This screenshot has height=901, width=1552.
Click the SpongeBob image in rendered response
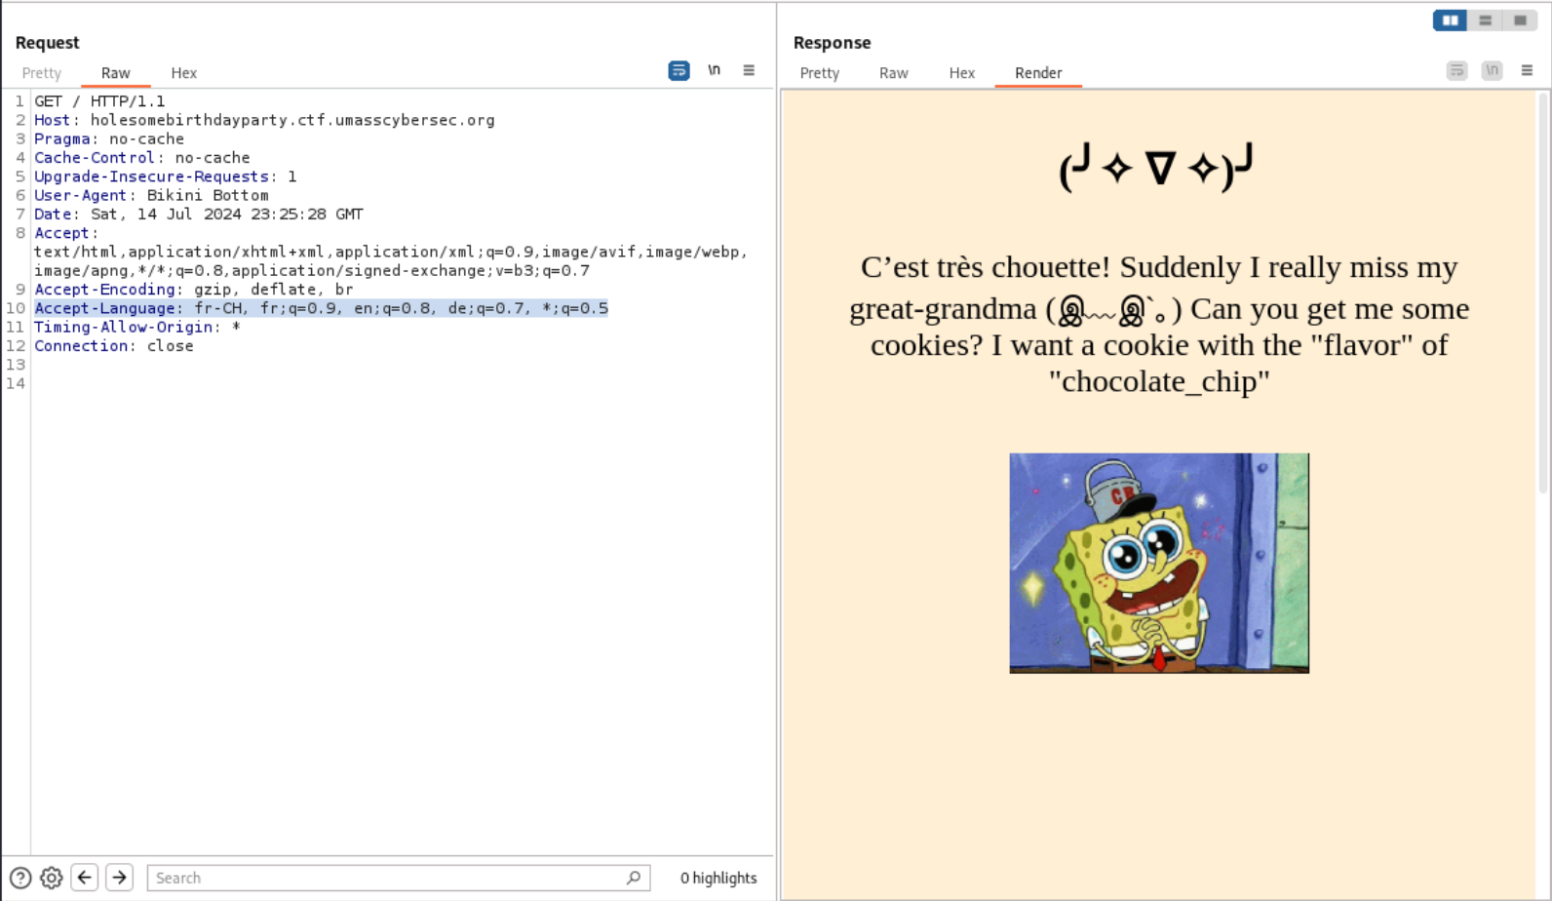(1159, 563)
